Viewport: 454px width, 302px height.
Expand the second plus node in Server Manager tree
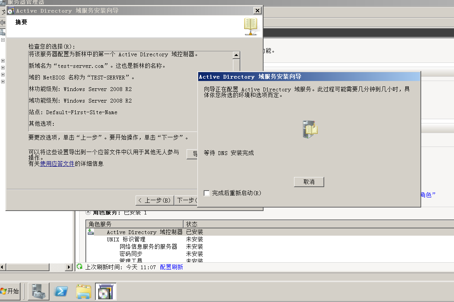(x=3, y=67)
